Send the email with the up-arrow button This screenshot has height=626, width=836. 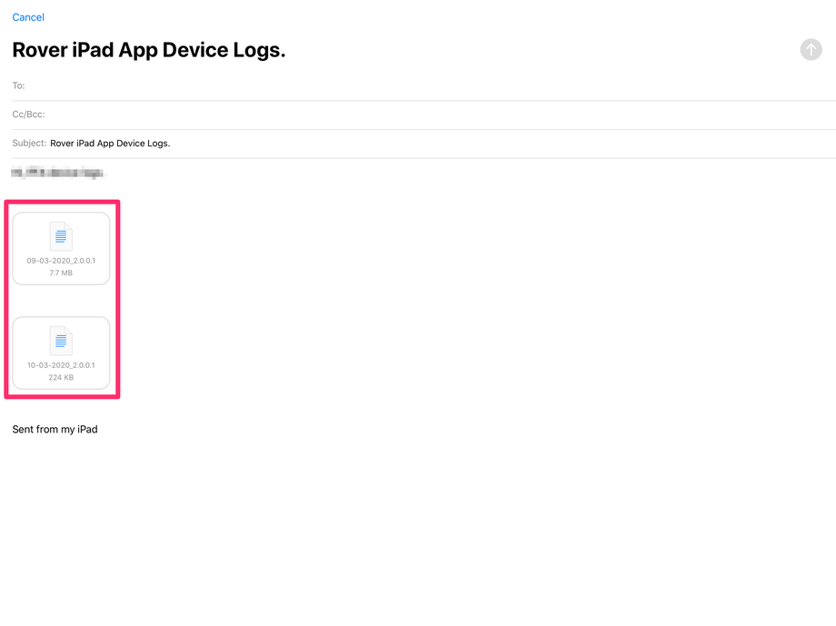(811, 50)
